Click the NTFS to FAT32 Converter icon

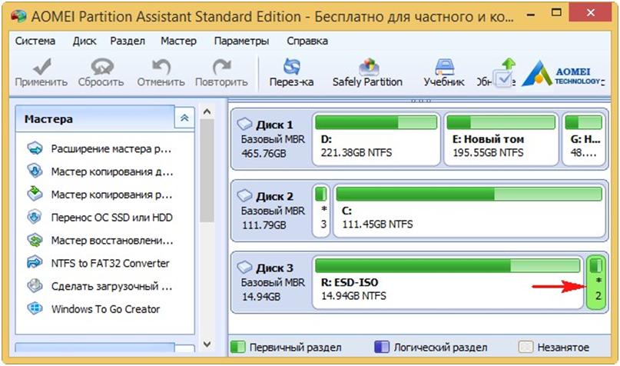[35, 263]
